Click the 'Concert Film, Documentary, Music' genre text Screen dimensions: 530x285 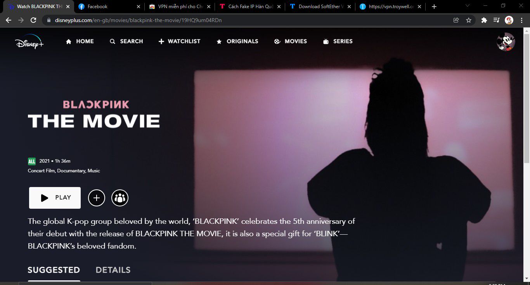(x=64, y=171)
